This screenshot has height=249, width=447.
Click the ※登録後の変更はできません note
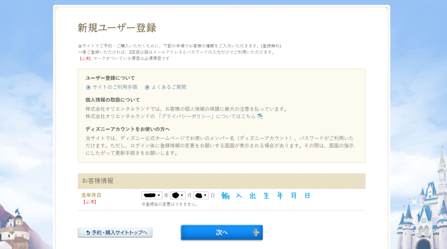170,204
